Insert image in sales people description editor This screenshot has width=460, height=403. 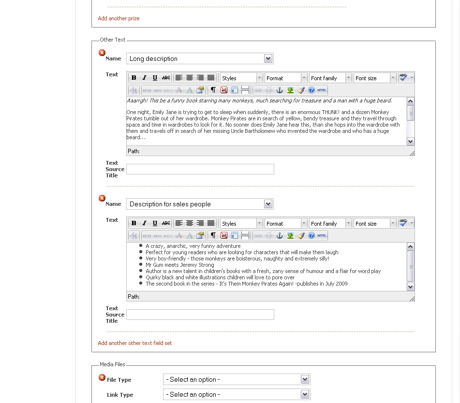(290, 235)
